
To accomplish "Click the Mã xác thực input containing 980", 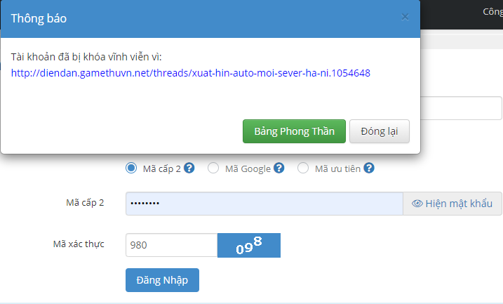I will [x=171, y=245].
